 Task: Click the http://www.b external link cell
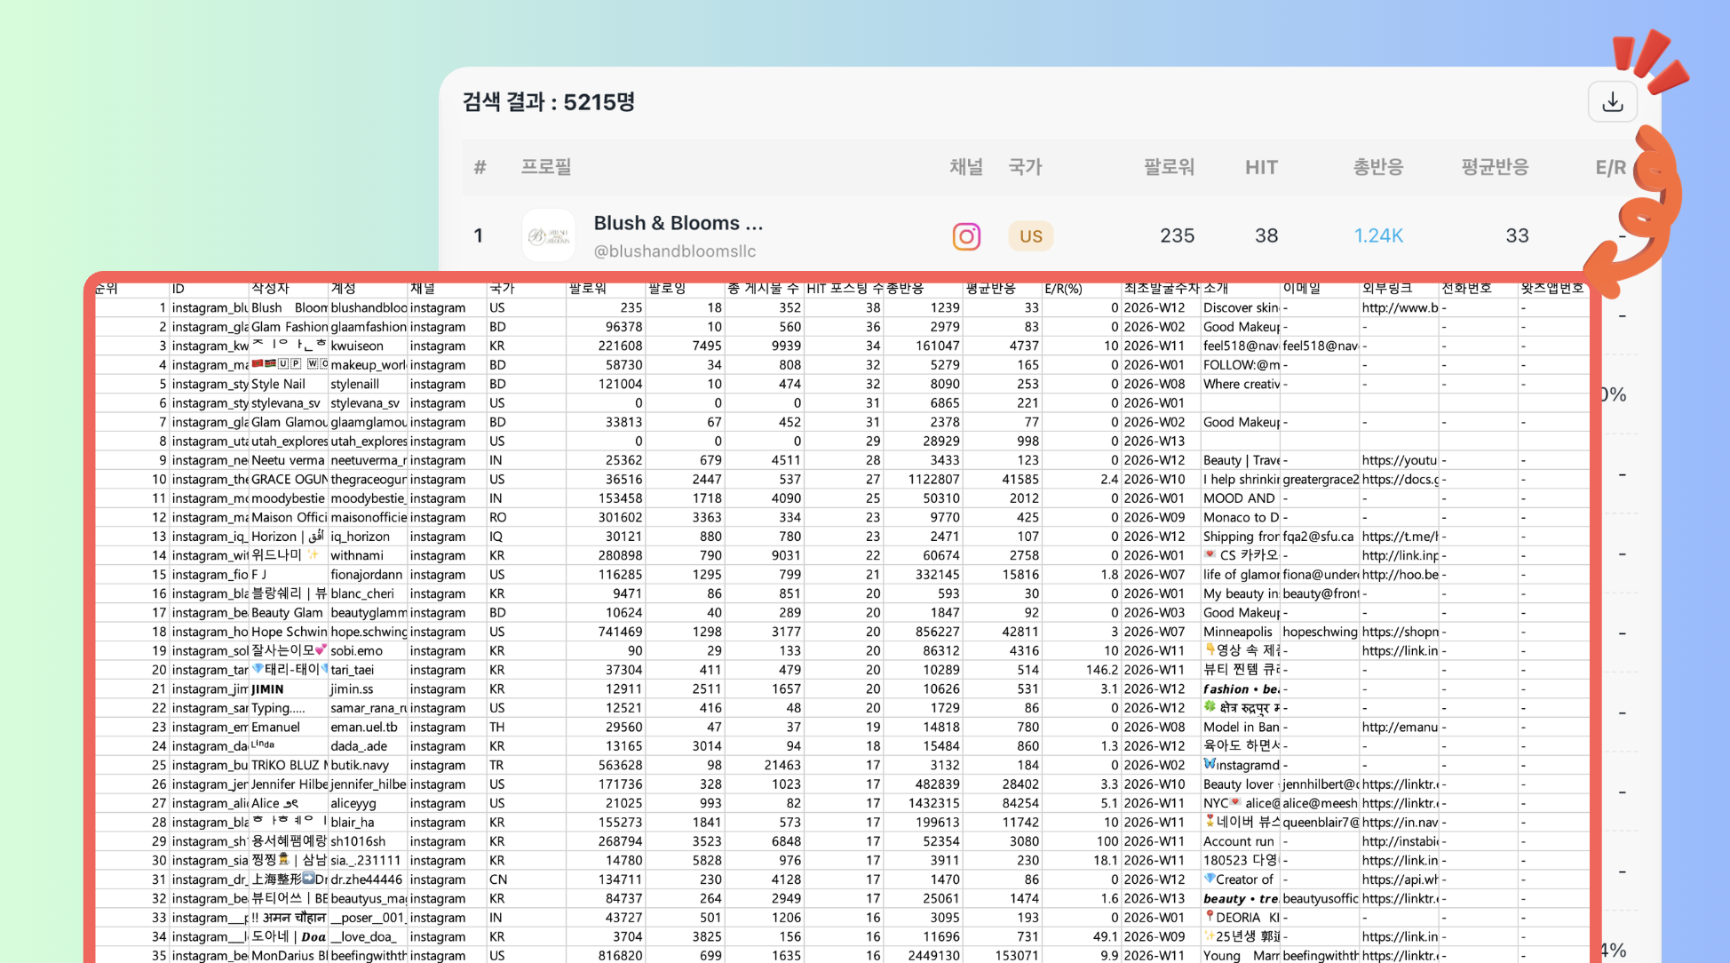click(x=1398, y=308)
